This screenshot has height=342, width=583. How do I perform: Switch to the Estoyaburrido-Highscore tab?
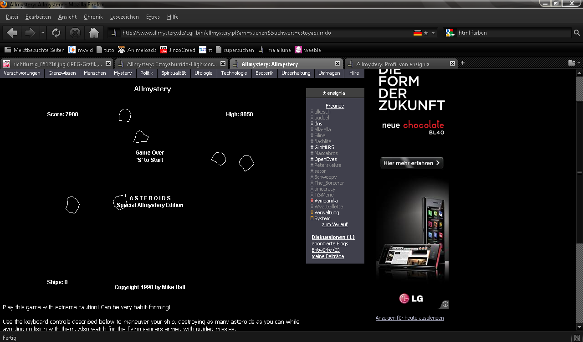click(x=171, y=64)
